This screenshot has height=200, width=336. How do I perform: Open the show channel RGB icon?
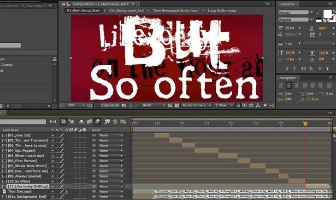[137, 105]
